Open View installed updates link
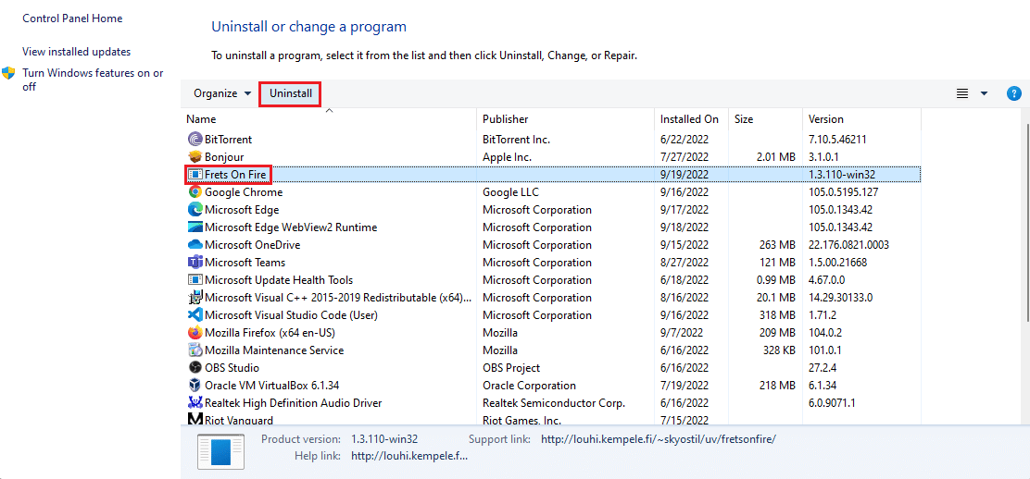The image size is (1030, 479). (x=76, y=51)
